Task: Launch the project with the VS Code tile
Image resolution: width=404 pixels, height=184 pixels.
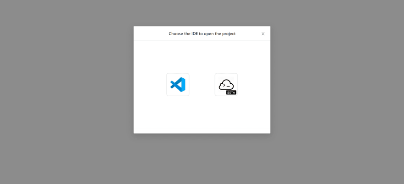Action: (x=178, y=85)
